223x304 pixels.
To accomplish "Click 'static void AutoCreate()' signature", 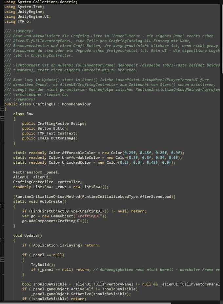I will (x=40, y=201).
